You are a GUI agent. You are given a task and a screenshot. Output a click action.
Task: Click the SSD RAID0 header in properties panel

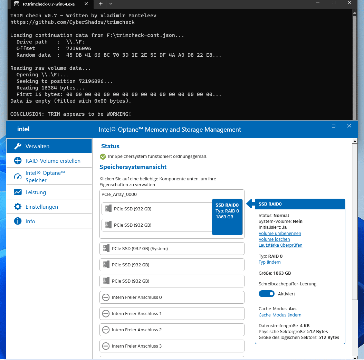pos(300,204)
